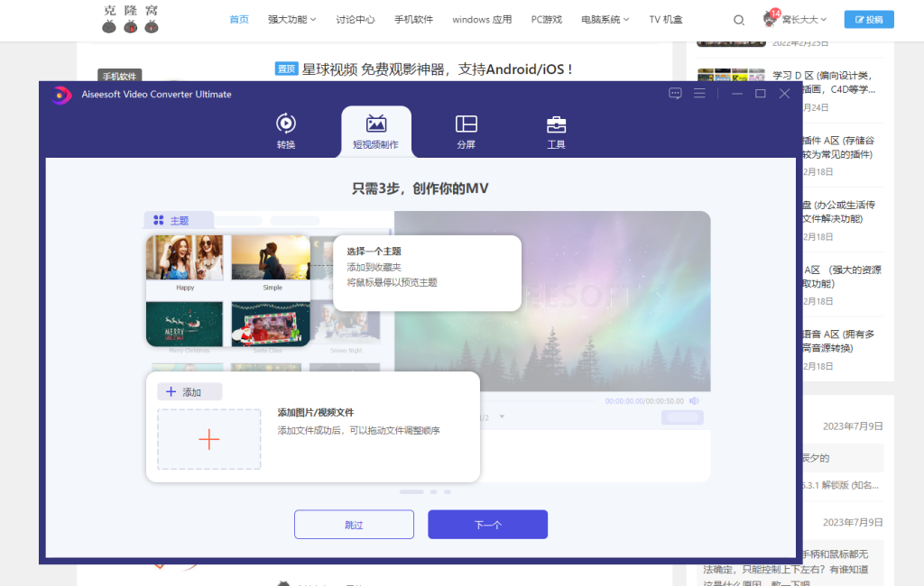Open the page ratio dropdown arrow in preview
This screenshot has width=924, height=586.
(x=502, y=417)
